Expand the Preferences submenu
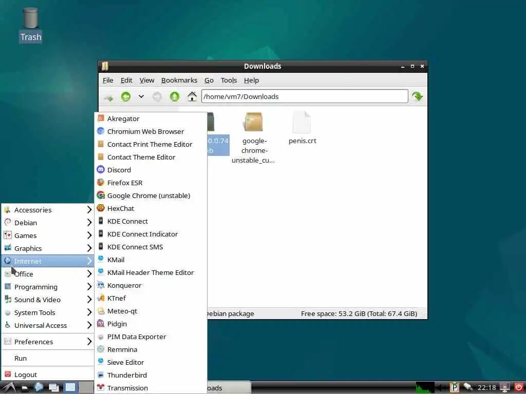Viewport: 526px width, 394px height. tap(48, 342)
